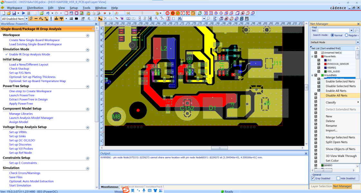This screenshot has height=193, width=361.
Task: Collapse the Voltage Drop Analysis Setup chevron
Action: tap(88, 127)
